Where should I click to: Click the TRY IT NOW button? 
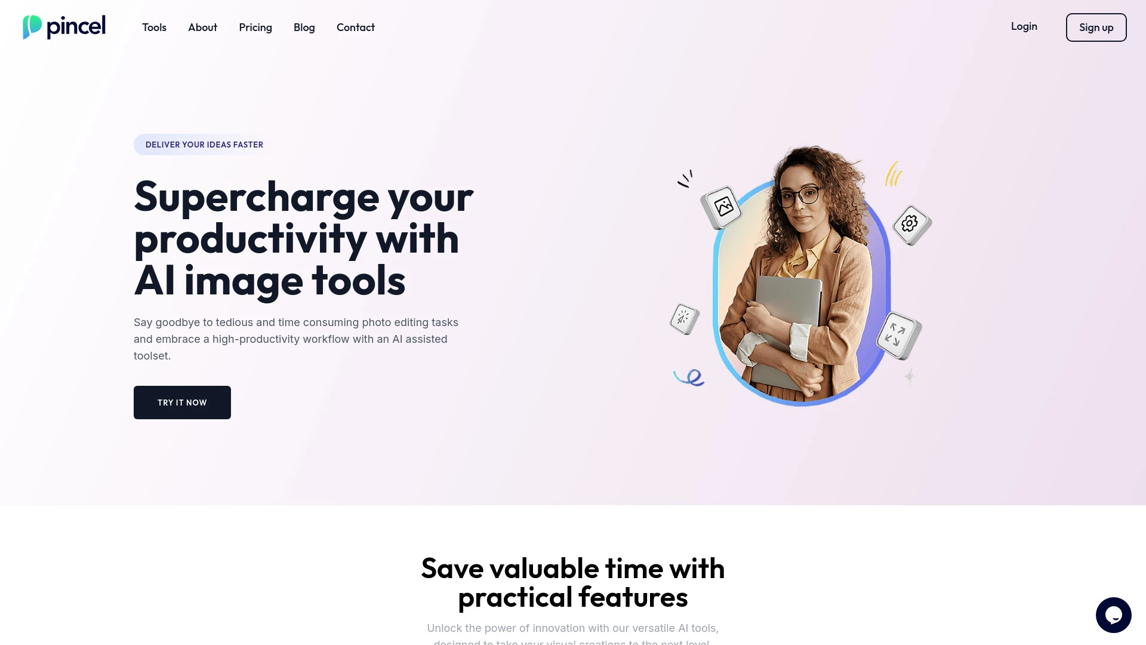182,403
